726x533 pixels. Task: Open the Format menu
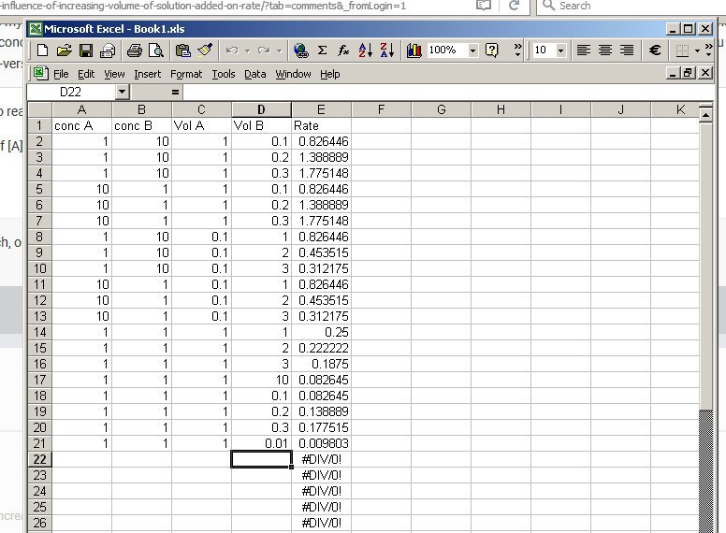click(186, 74)
